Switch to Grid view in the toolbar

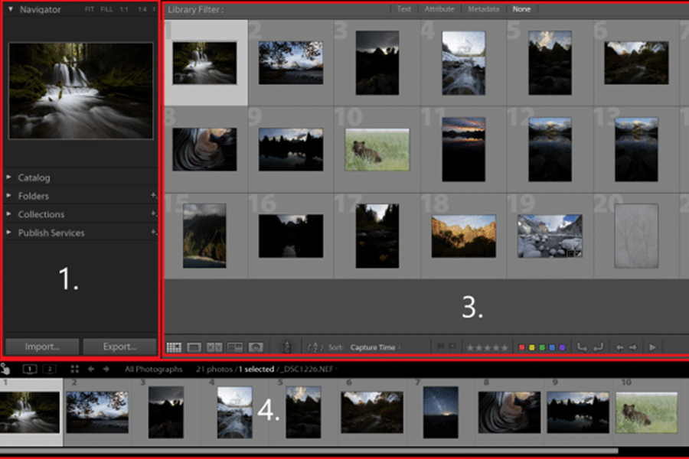click(174, 347)
